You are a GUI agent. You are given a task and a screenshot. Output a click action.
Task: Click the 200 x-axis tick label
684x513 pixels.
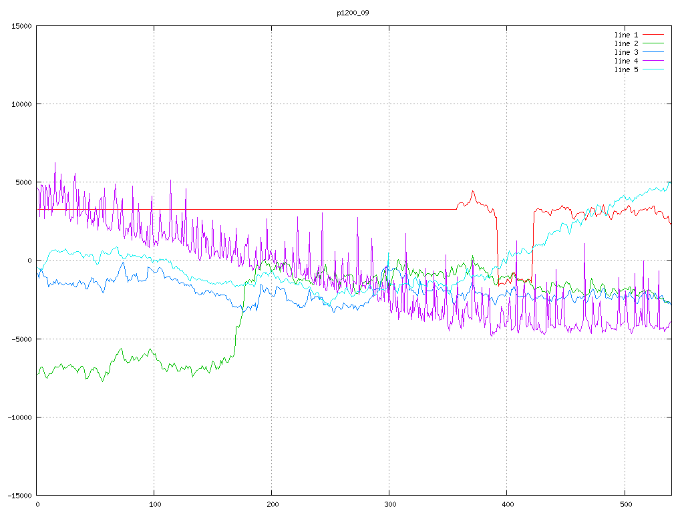tap(272, 505)
